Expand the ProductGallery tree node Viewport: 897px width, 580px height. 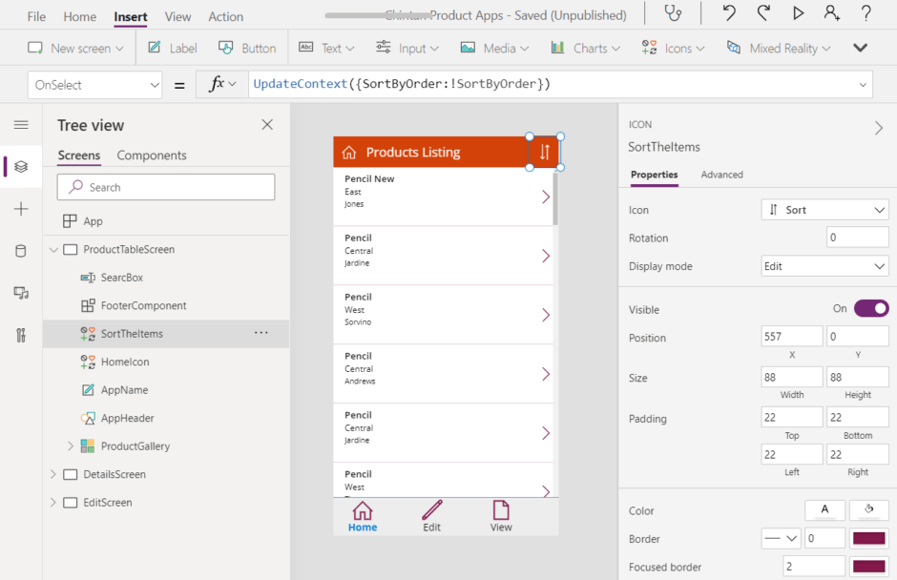click(71, 446)
